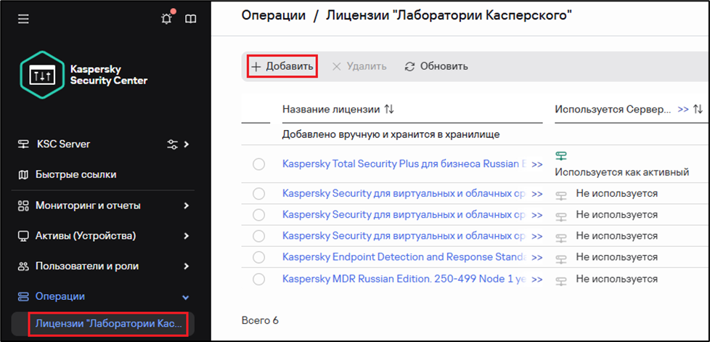Select Kaspersky Total Security Plus radio button

[258, 164]
